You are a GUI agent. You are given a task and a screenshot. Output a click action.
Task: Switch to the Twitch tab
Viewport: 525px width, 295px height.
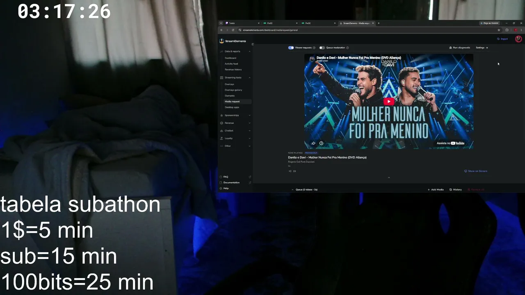tap(242, 23)
